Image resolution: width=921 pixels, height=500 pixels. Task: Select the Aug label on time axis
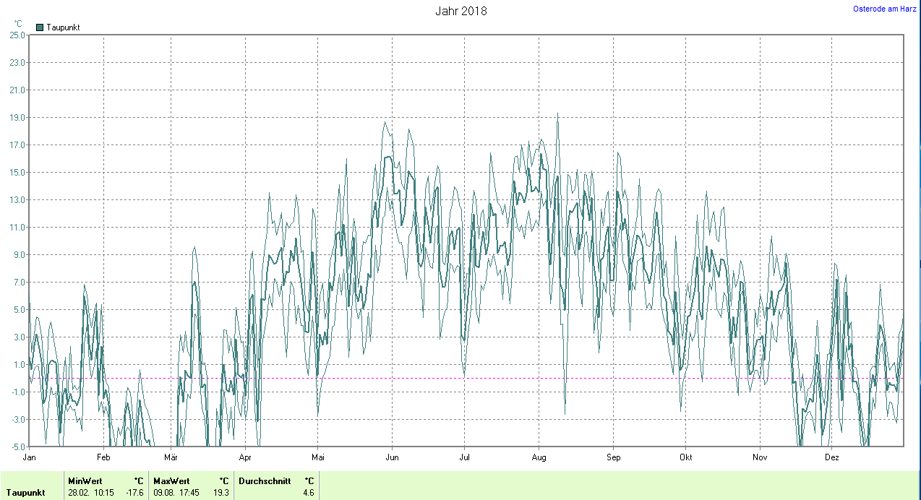pos(539,457)
